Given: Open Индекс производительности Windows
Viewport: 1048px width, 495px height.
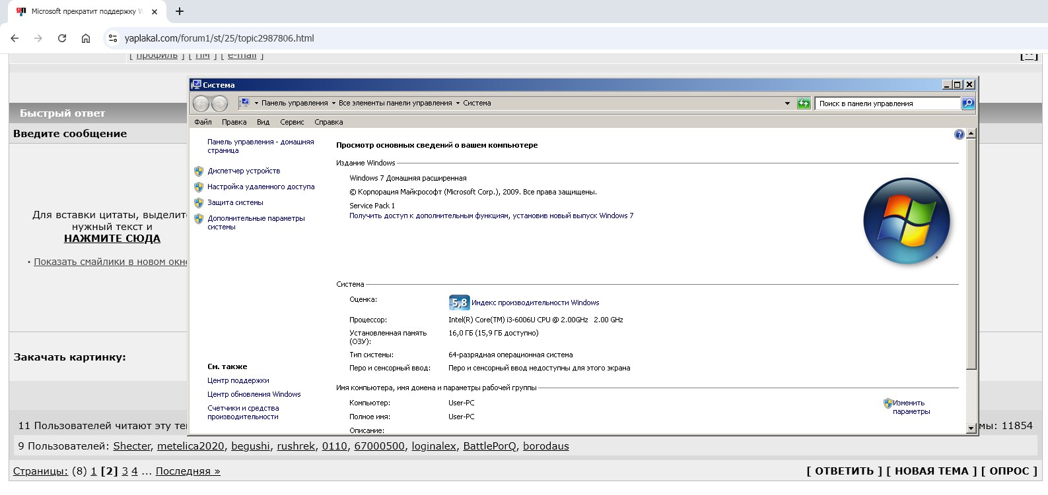Looking at the screenshot, I should 536,303.
